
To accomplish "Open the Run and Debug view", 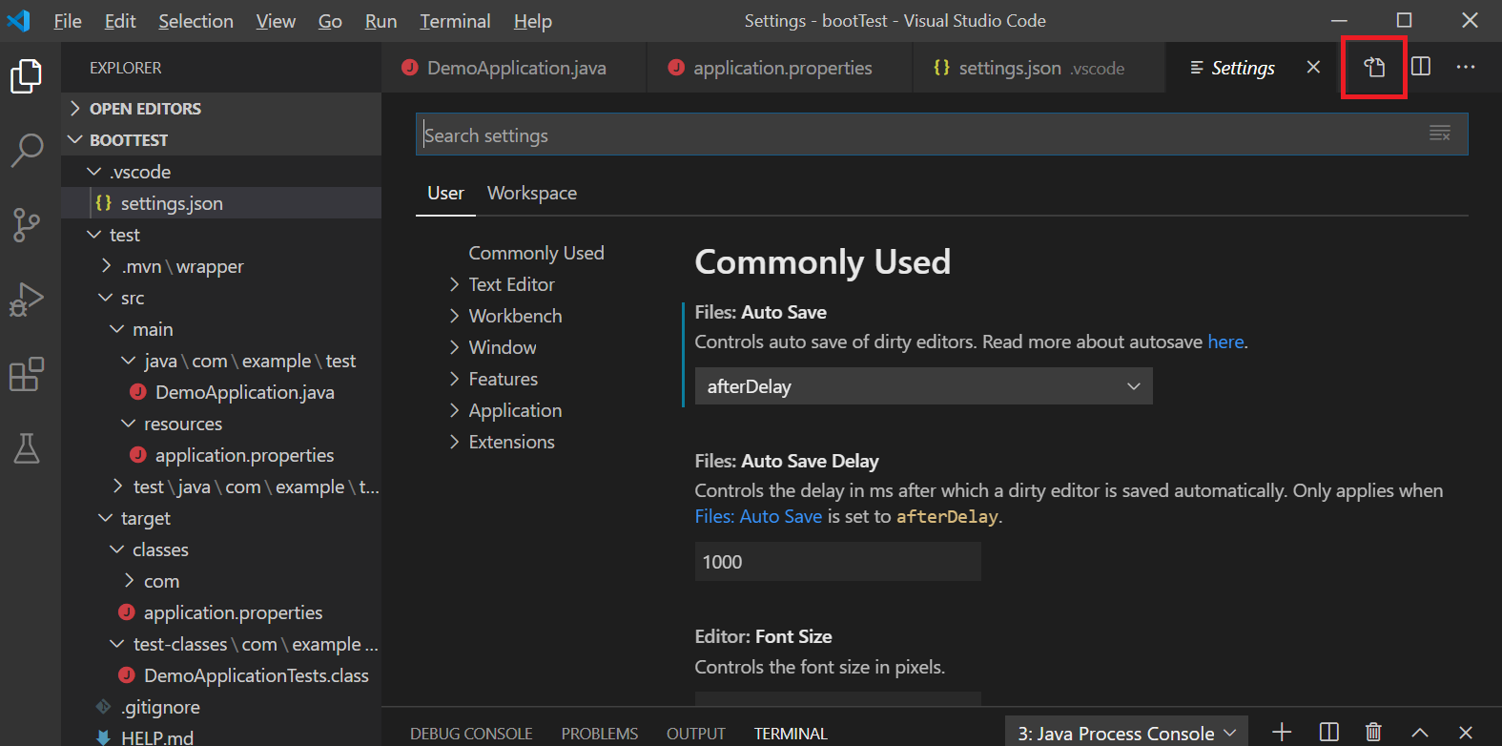I will 27,300.
